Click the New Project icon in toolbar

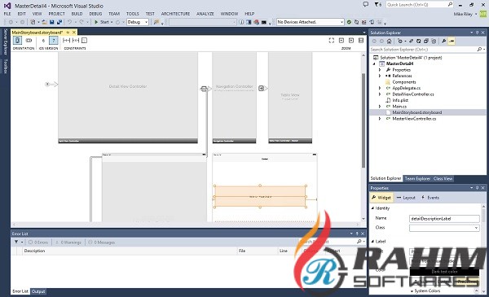[33, 22]
